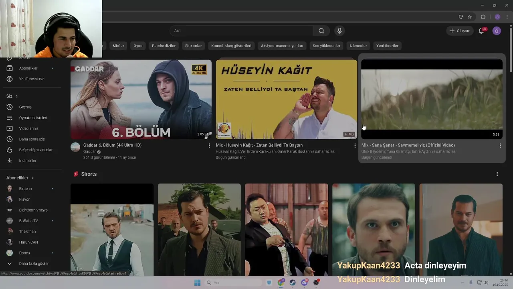
Task: Play Hüseyin Kağıt mix thumbnail
Action: pos(287,100)
